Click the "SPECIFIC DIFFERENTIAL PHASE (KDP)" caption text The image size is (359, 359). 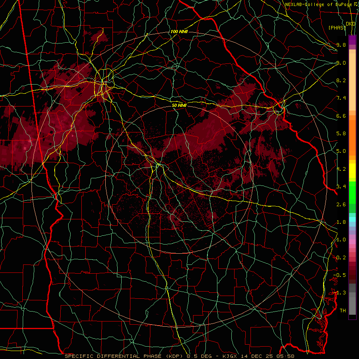[124, 356]
